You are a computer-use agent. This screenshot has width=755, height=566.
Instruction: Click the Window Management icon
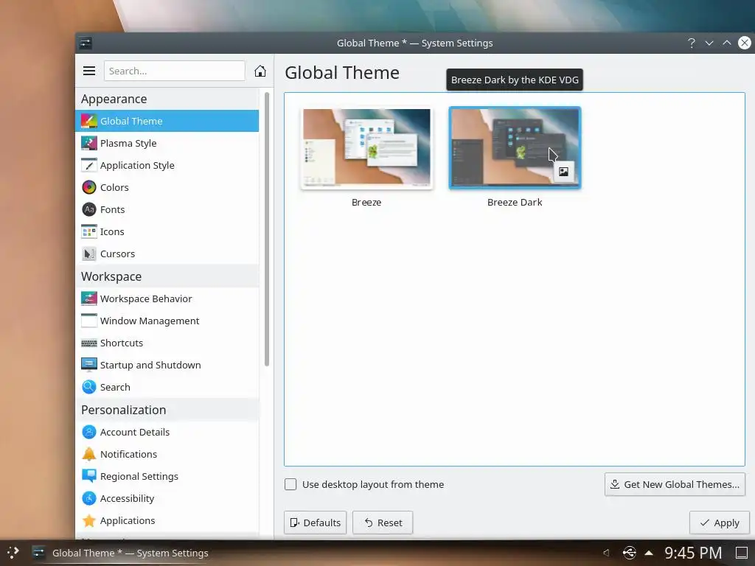pyautogui.click(x=89, y=321)
